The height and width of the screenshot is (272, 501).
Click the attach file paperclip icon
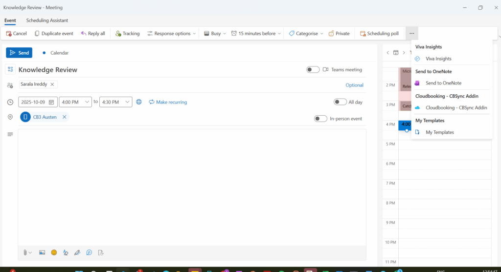(x=24, y=252)
